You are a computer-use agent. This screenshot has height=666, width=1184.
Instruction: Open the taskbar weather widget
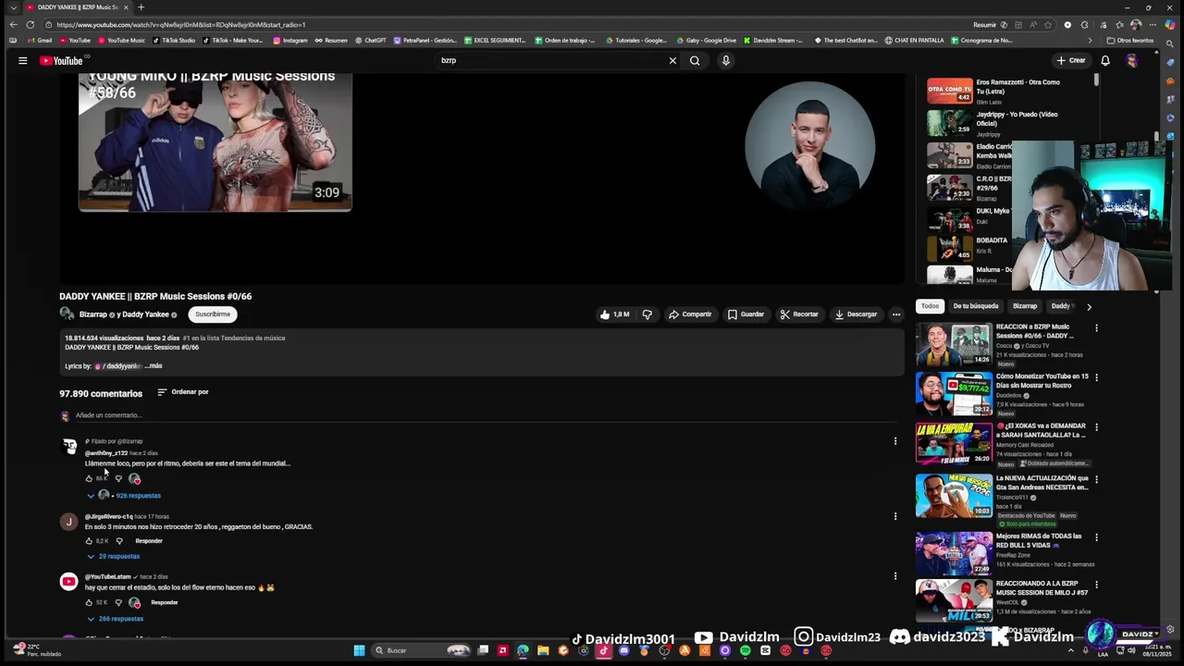pos(37,650)
